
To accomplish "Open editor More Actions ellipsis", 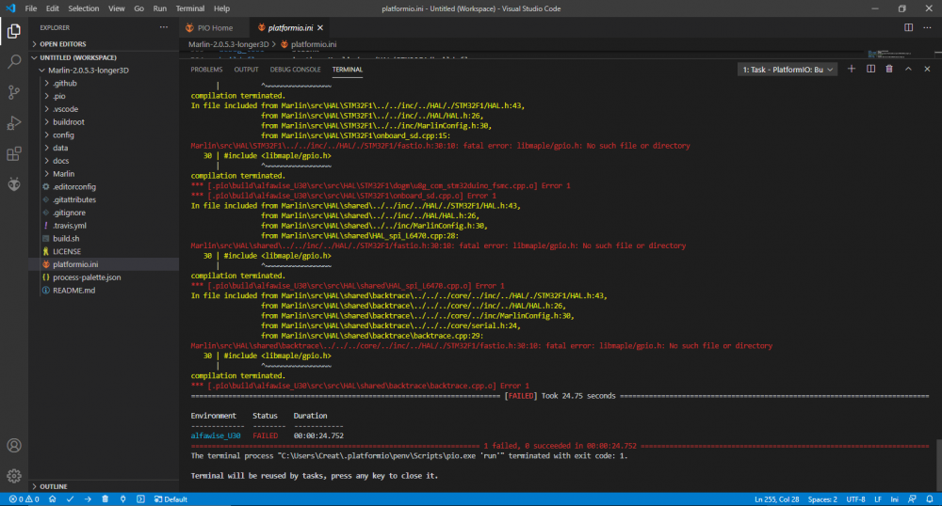I will pyautogui.click(x=927, y=27).
